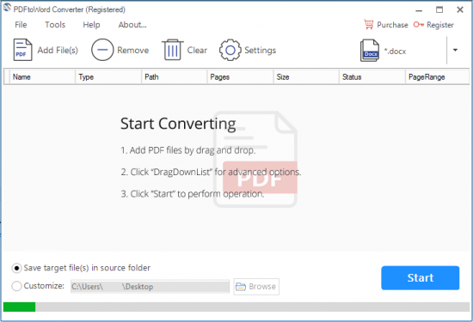Viewport: 473px width, 322px height.
Task: Open the File menu
Action: point(21,25)
